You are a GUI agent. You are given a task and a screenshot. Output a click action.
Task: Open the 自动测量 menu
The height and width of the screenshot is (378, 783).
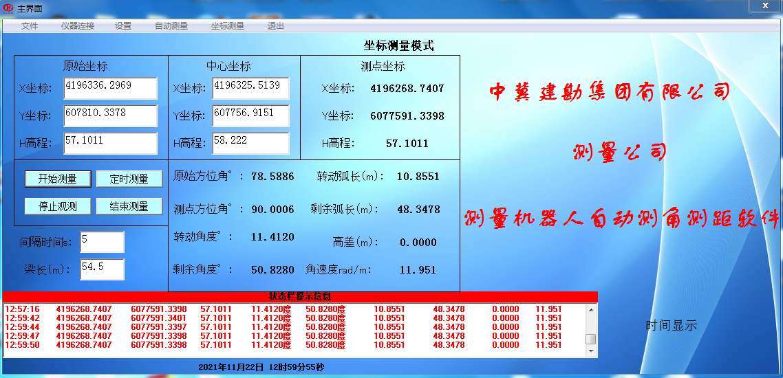click(171, 26)
